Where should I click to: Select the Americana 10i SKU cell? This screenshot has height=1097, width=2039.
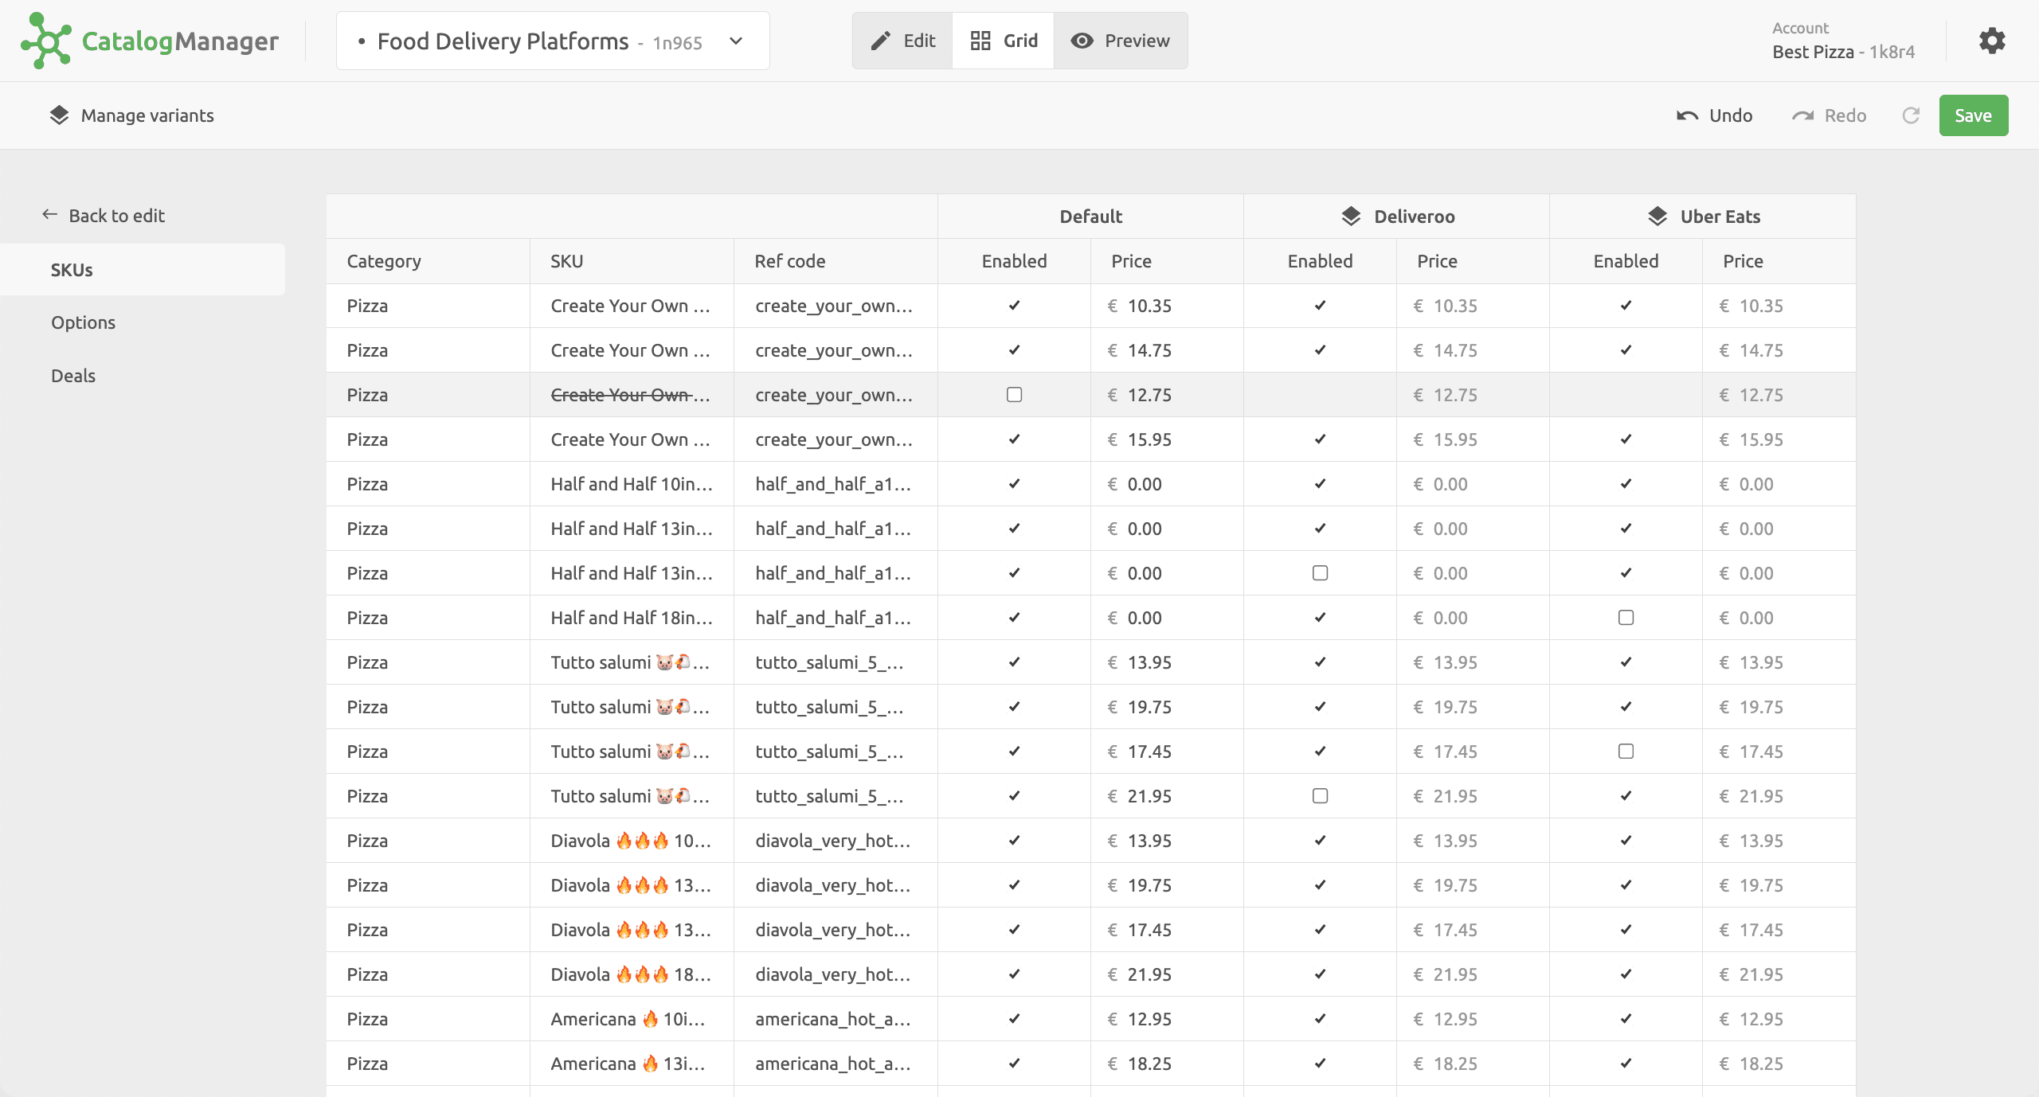coord(632,1019)
